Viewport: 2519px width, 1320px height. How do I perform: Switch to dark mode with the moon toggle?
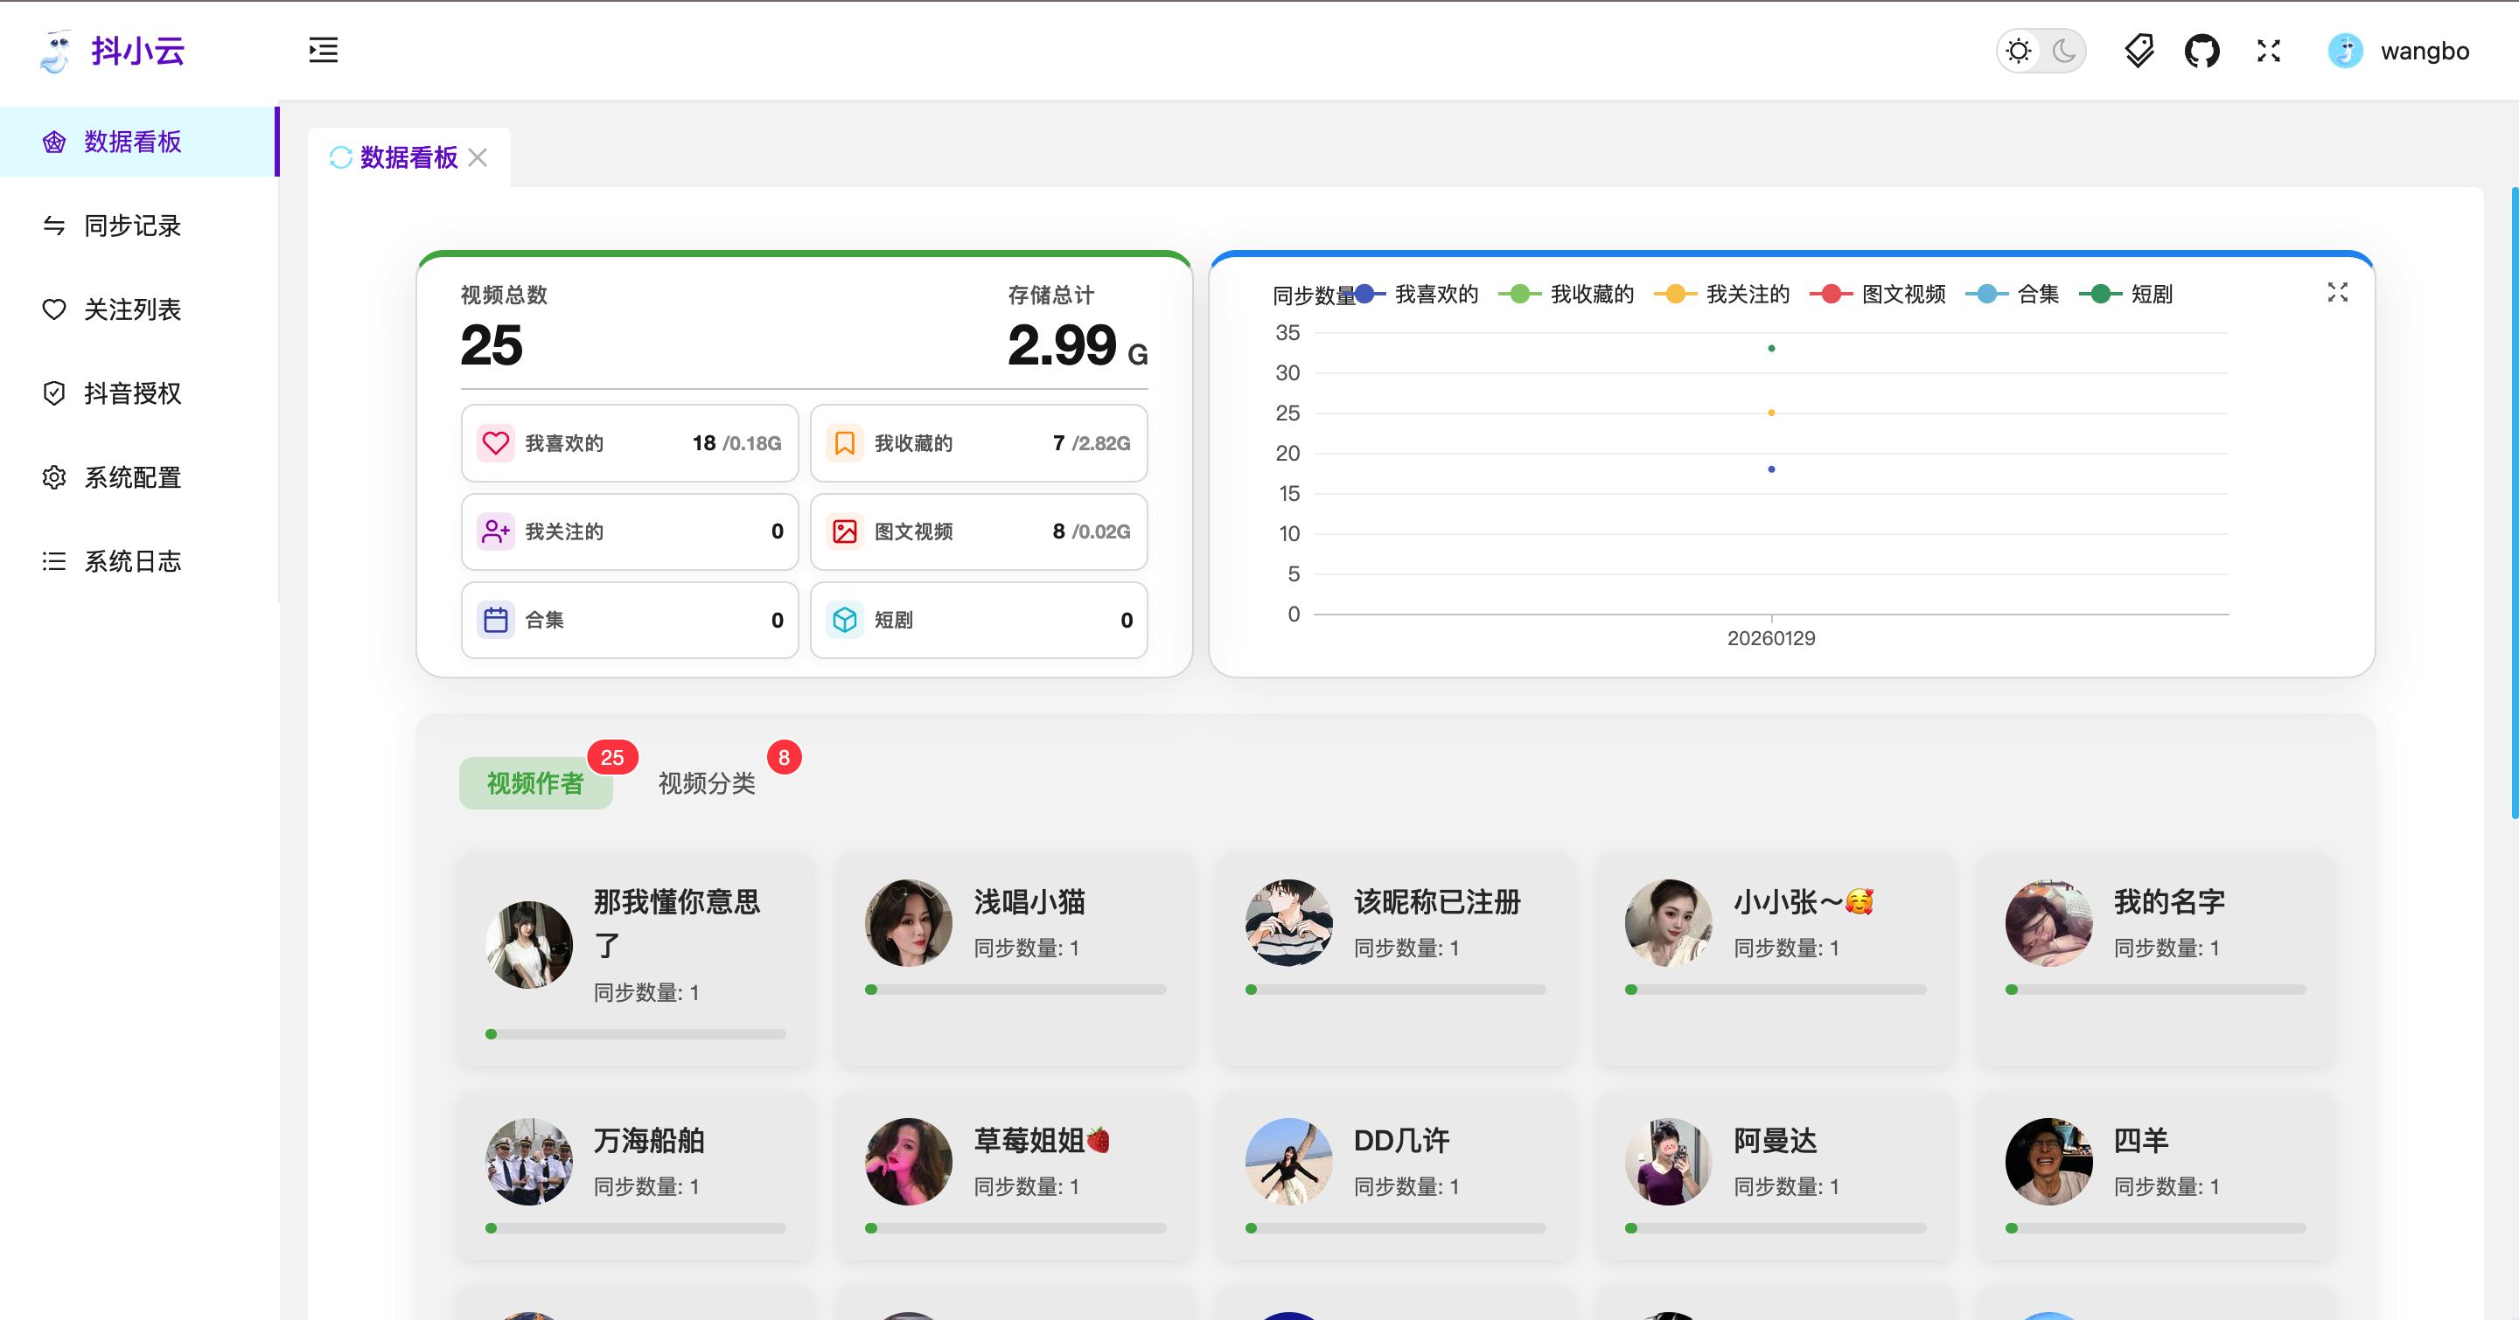[2064, 50]
